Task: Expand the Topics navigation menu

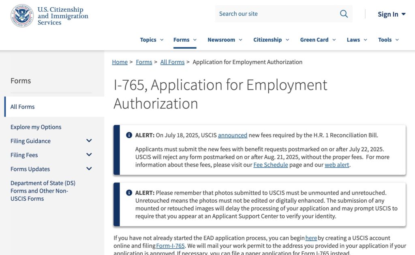Action: [x=152, y=40]
